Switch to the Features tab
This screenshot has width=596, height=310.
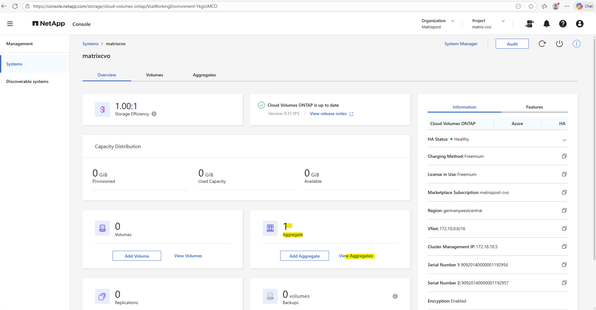click(534, 107)
